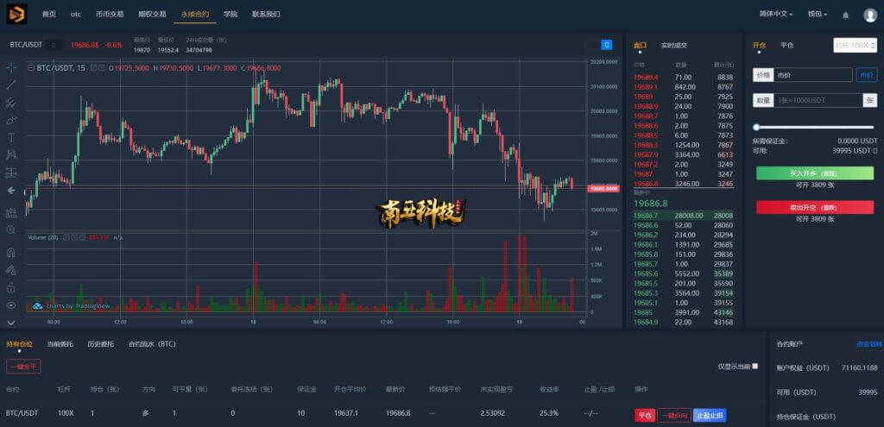
Task: Click the 数量 quantity input field
Action: pos(818,100)
